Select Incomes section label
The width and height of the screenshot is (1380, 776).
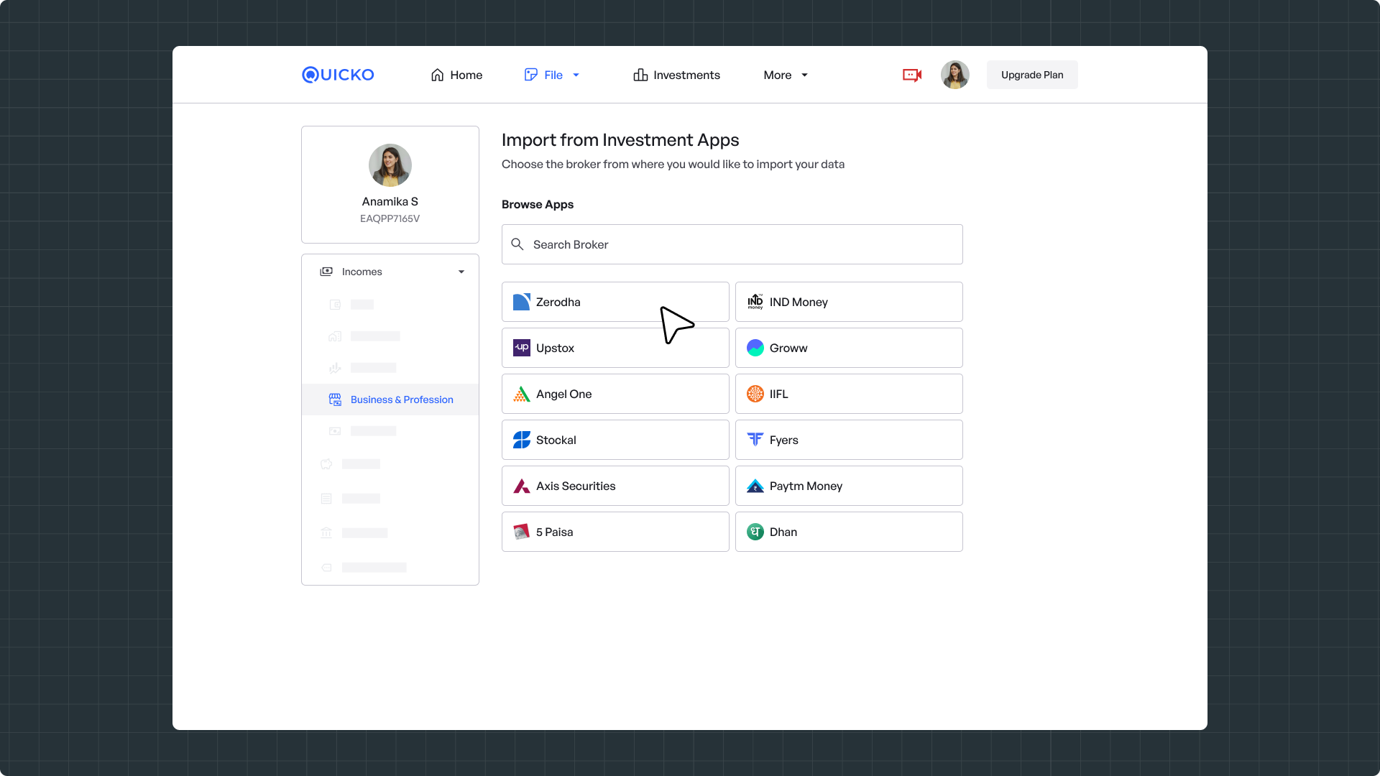click(x=362, y=272)
